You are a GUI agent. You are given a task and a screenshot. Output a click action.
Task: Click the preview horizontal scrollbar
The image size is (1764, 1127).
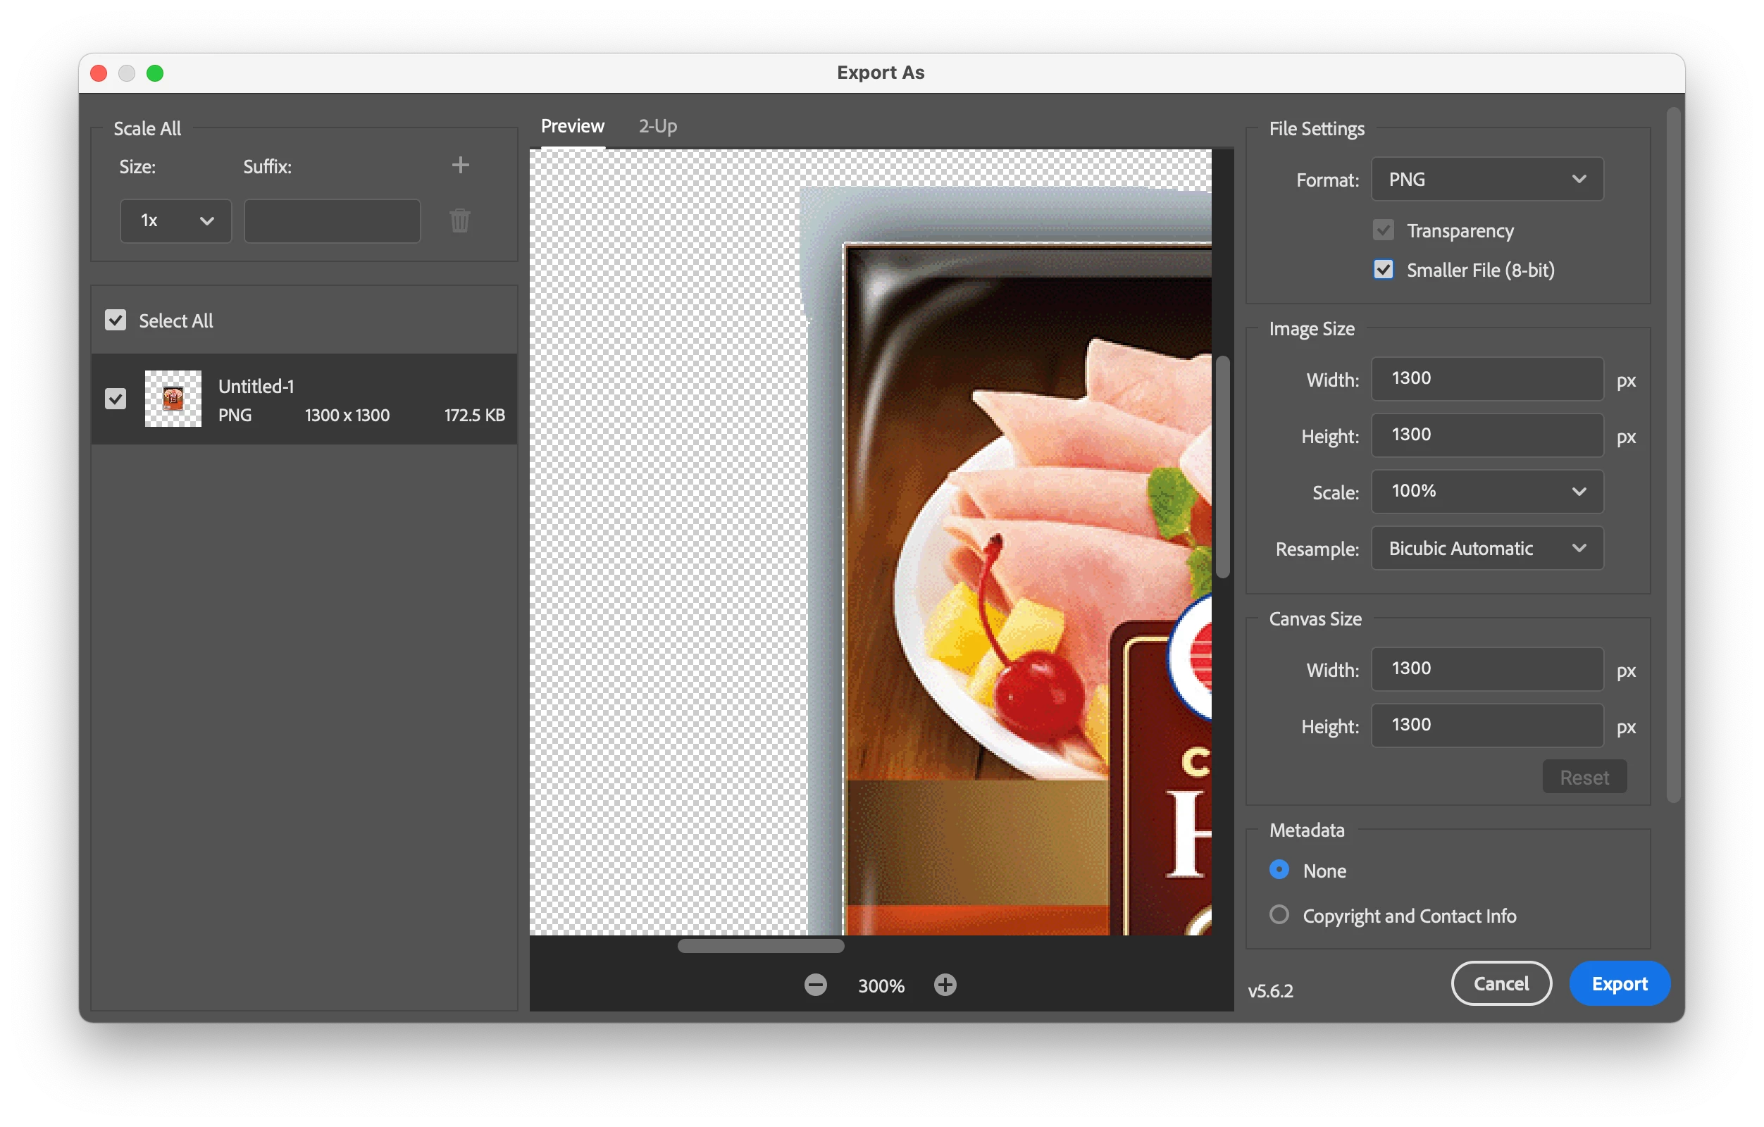pyautogui.click(x=760, y=945)
